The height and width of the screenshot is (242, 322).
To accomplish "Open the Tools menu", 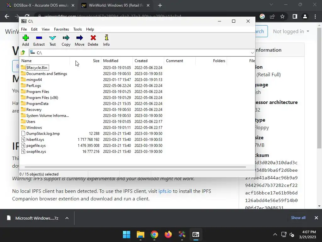I will 77,29.
